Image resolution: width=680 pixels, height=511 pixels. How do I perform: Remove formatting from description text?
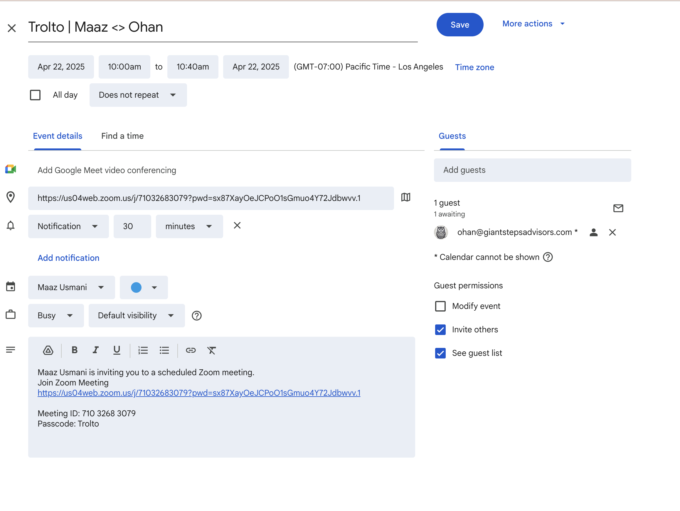click(x=211, y=350)
